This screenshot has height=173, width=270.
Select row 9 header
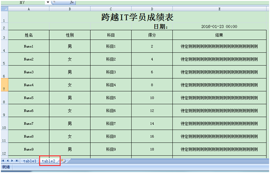point(4,110)
